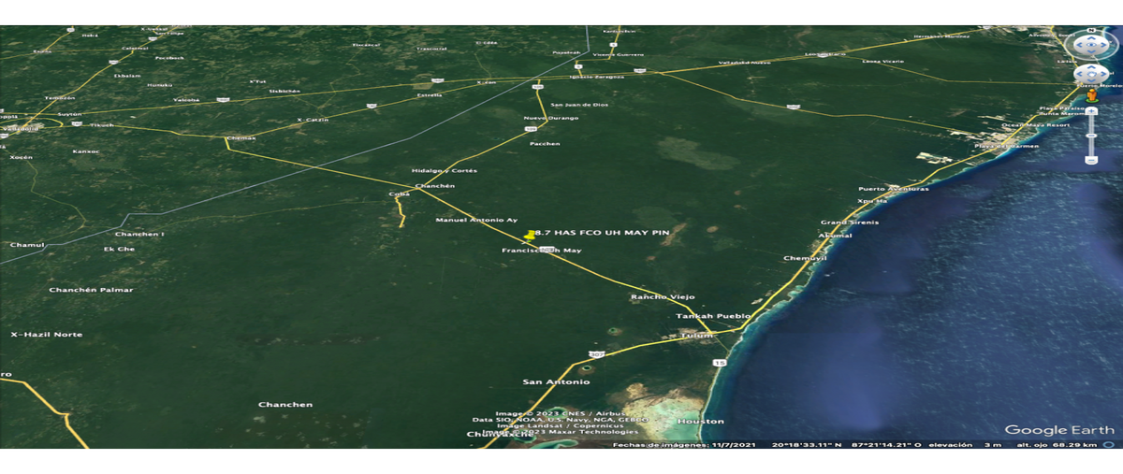Click the 'Puerto Aventuras' place label

pyautogui.click(x=894, y=189)
